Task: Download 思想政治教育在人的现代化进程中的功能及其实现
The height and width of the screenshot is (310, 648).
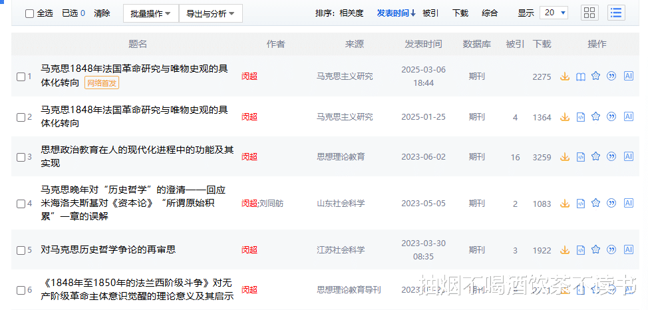Action: point(565,157)
